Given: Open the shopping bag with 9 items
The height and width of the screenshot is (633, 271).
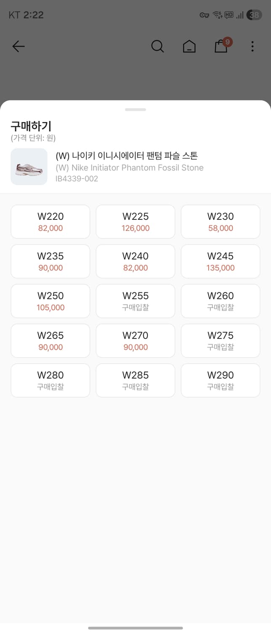Looking at the screenshot, I should (x=221, y=46).
